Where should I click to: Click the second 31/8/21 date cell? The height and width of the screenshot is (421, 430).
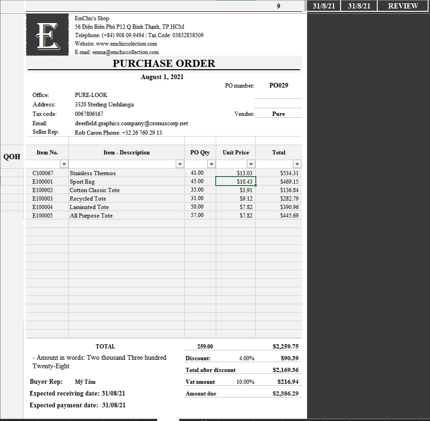click(359, 6)
